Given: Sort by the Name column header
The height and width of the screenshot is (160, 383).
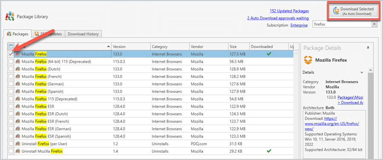Looking at the screenshot, I should tap(63, 46).
